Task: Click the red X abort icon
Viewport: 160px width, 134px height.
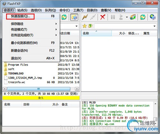Action: point(103,17)
